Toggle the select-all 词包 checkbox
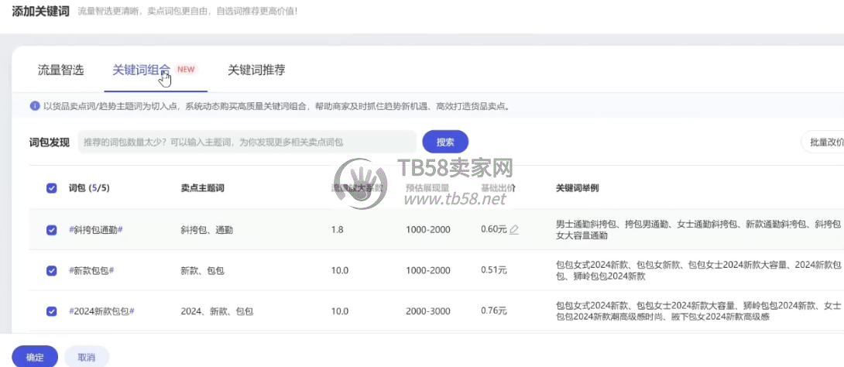 click(x=52, y=188)
